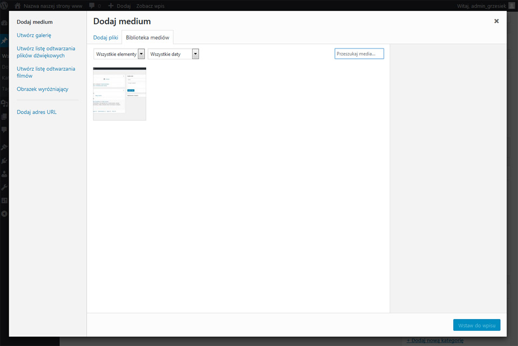Click the user avatar in admin bar
The width and height of the screenshot is (518, 346).
(512, 5)
